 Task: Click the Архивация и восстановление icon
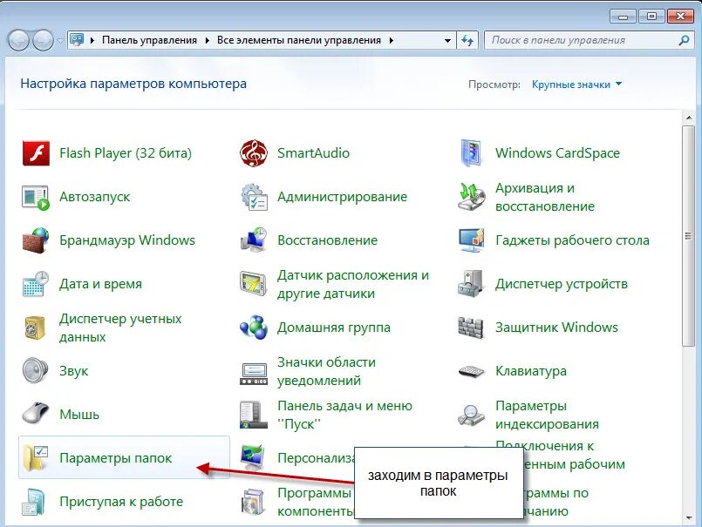[x=472, y=197]
